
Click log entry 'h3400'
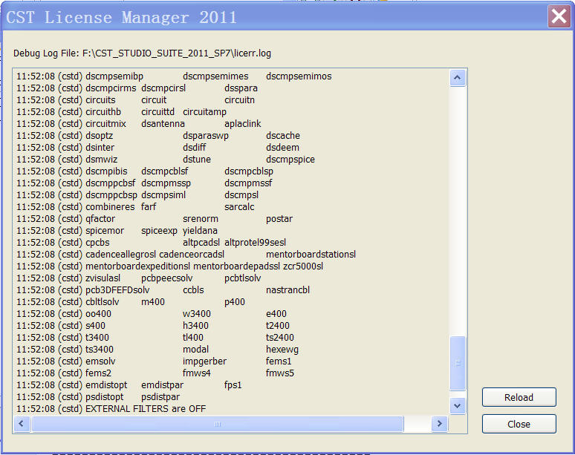pos(196,326)
